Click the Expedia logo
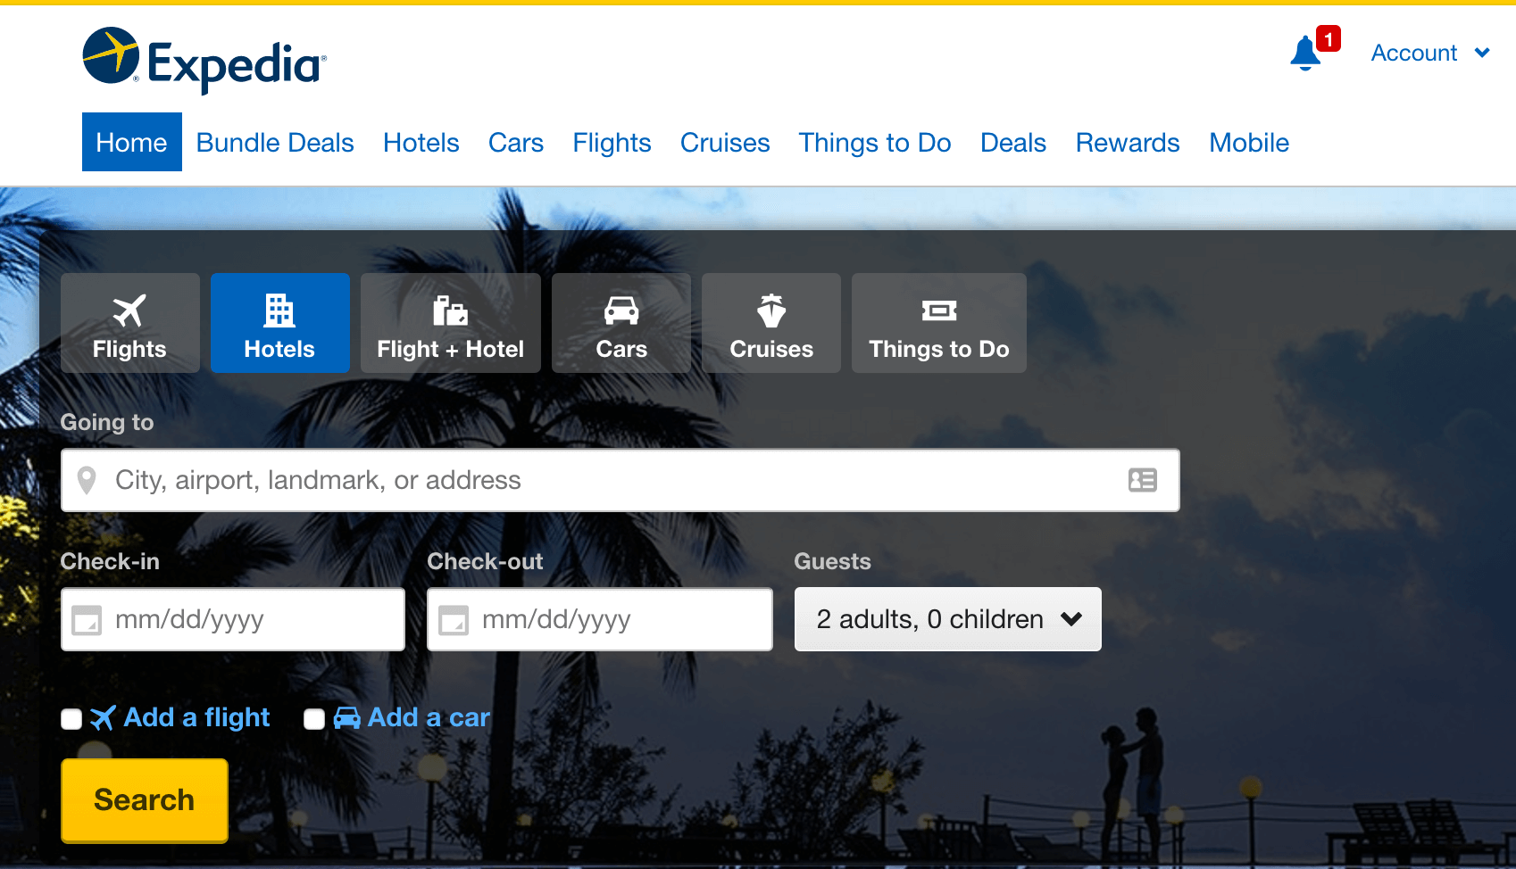1516x869 pixels. [x=204, y=60]
